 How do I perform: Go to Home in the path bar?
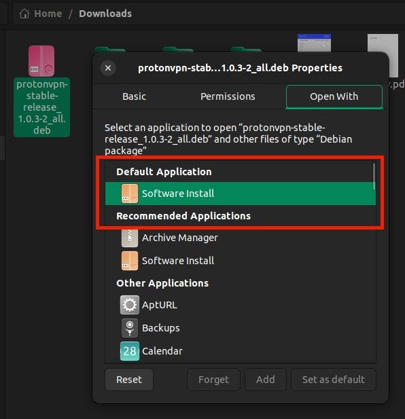48,14
